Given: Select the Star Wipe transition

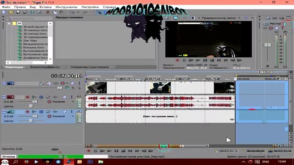Looking at the screenshot, I should point(30,41).
